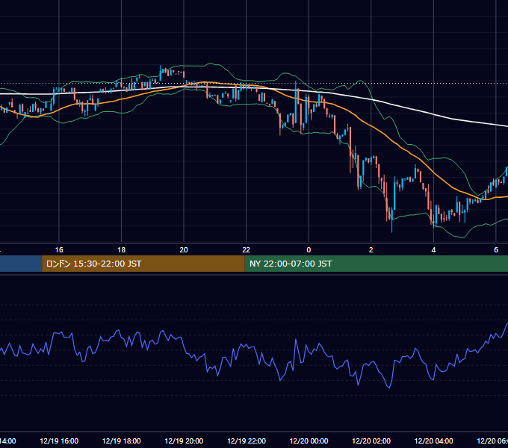Click hour label 4 on upper axis
The height and width of the screenshot is (448, 508).
[x=433, y=250]
